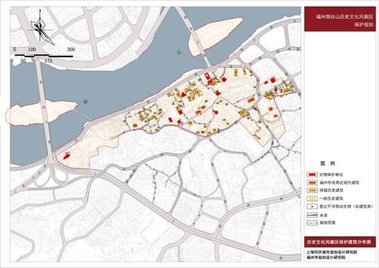379x268 pixels.
Task: Click the 300 label on scale bar
Action: coord(71,50)
